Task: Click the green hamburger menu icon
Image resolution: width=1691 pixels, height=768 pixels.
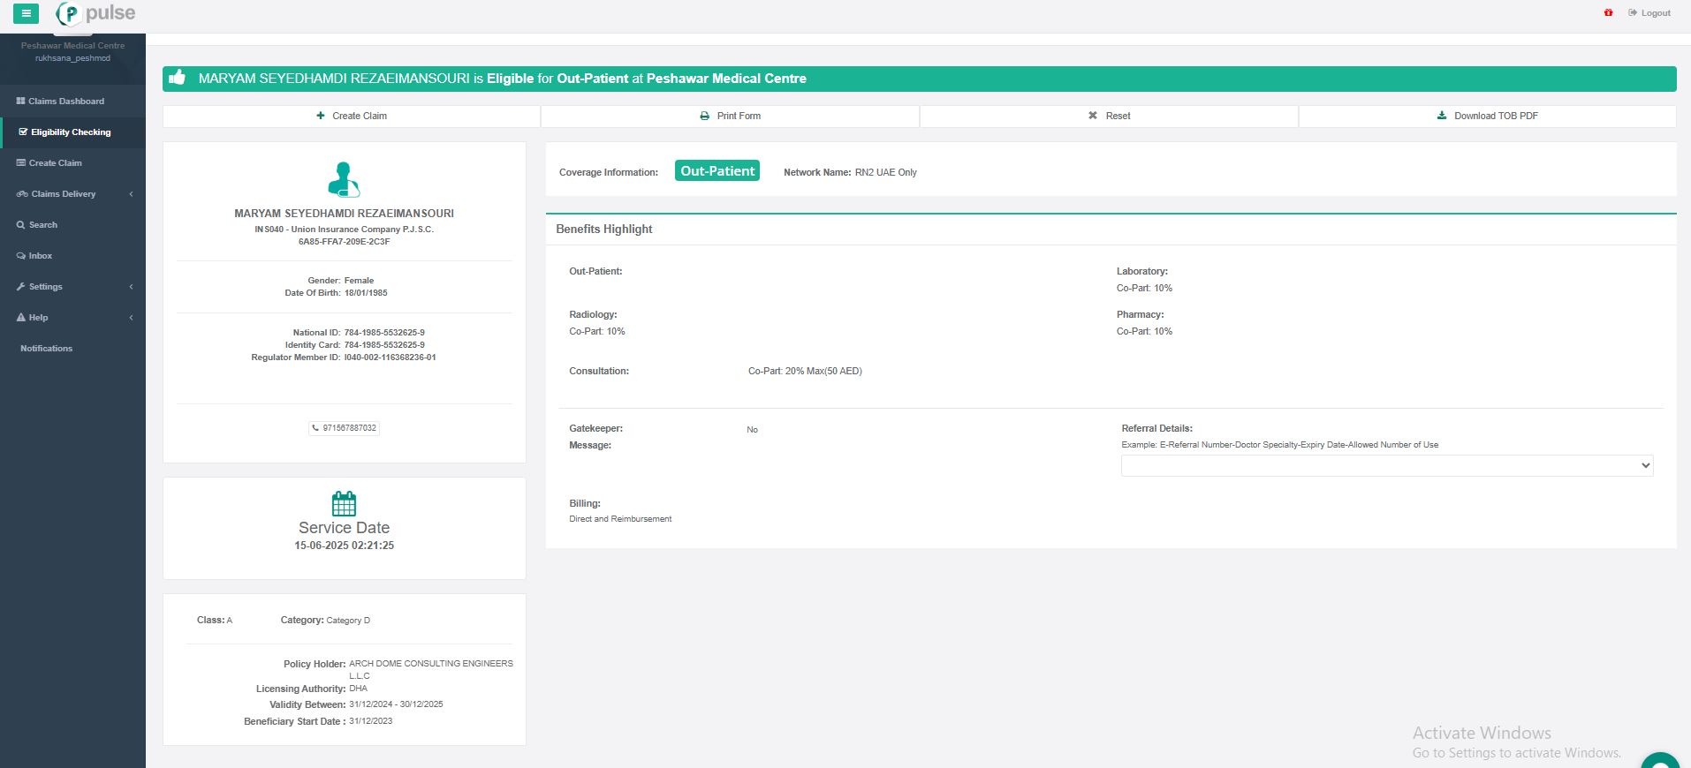Action: [x=26, y=13]
